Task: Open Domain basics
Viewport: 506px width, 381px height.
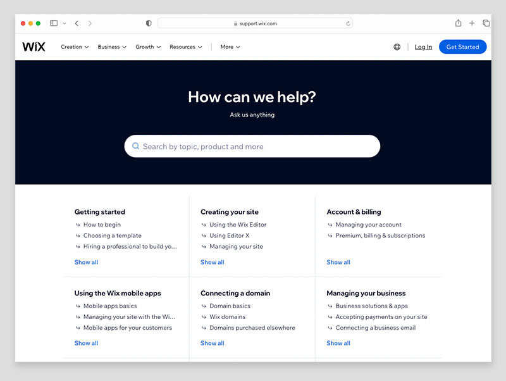Action: (x=230, y=306)
